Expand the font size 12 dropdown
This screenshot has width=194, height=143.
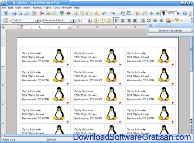(x=89, y=21)
